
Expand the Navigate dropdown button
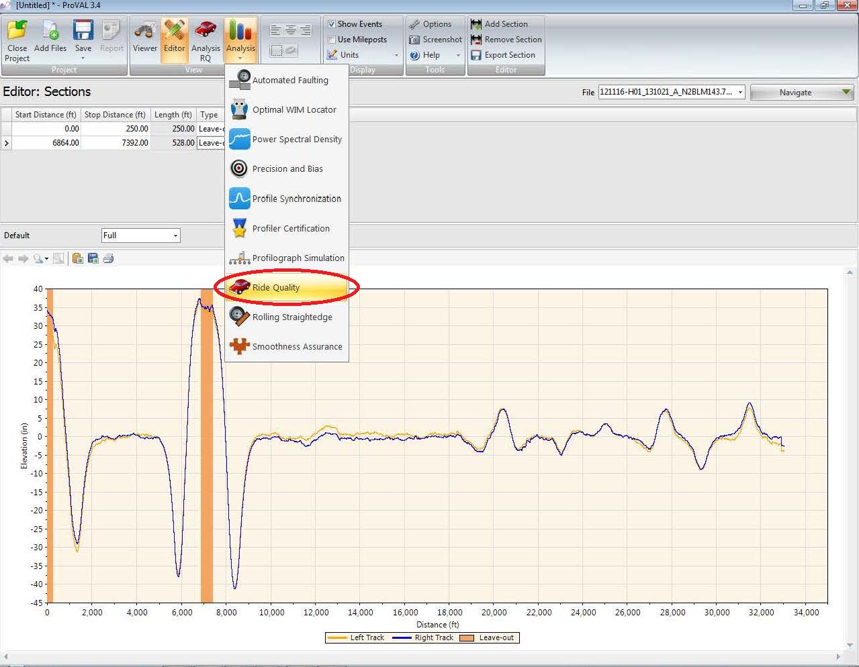(801, 93)
